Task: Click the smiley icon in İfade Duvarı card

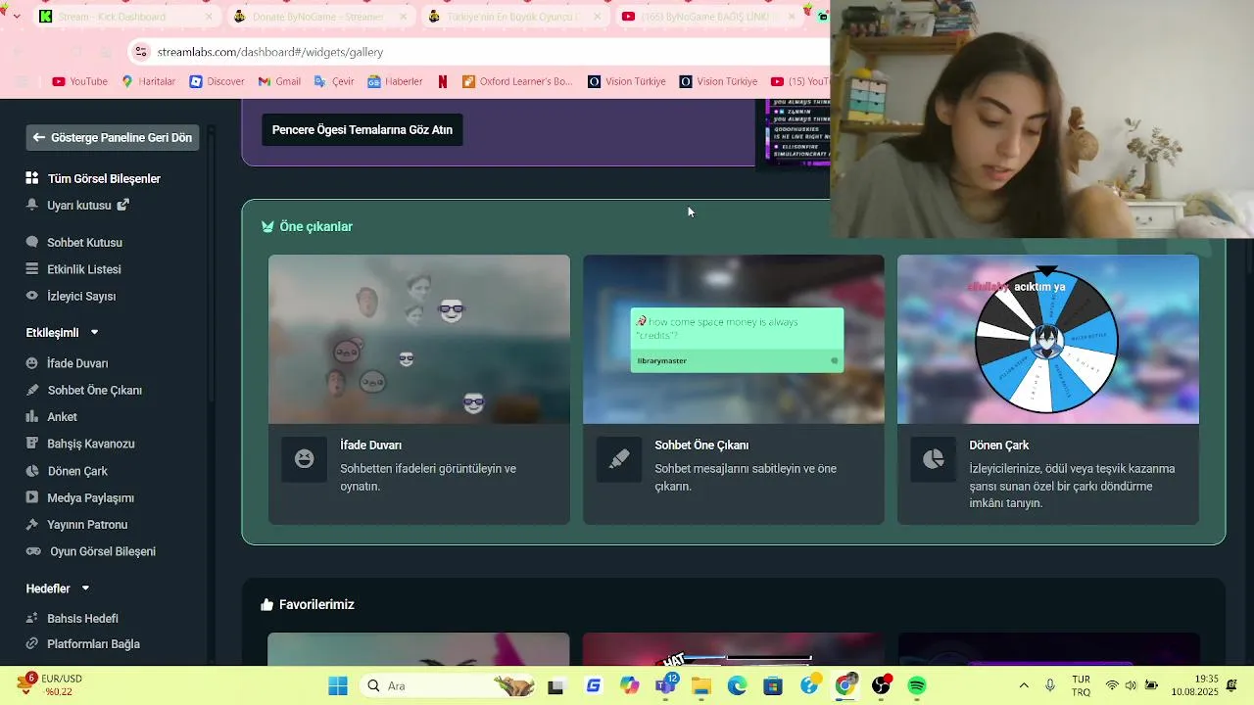Action: click(x=304, y=459)
